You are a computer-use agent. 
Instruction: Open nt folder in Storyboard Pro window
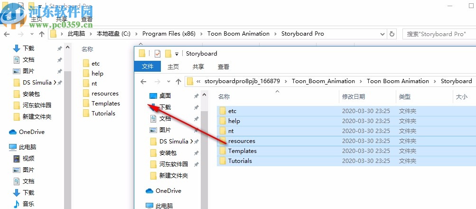pyautogui.click(x=94, y=84)
